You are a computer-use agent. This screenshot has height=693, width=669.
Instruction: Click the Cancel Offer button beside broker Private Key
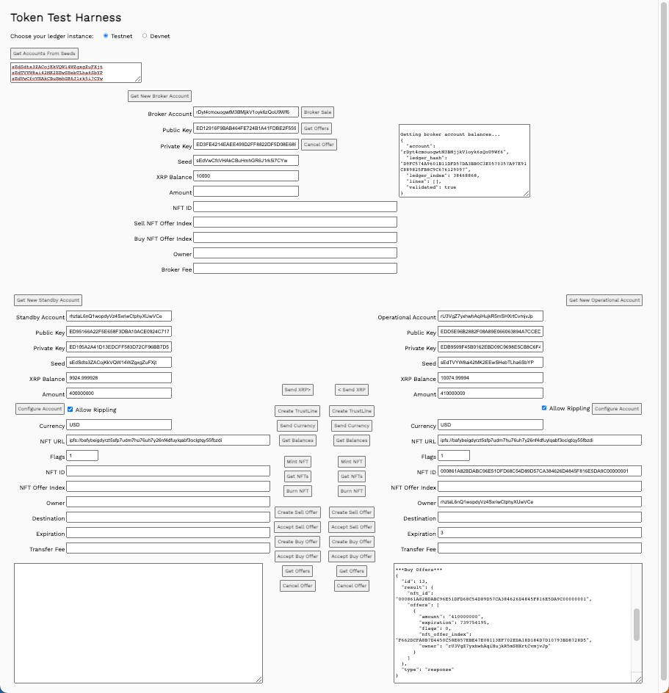318,145
